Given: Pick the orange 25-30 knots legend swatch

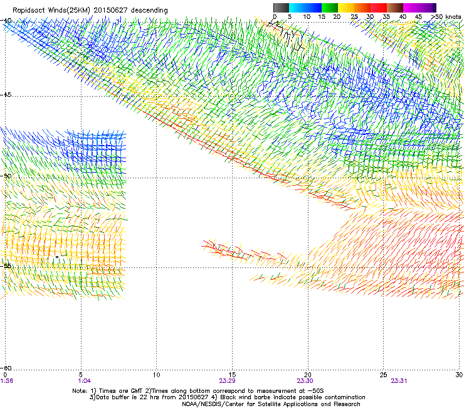Looking at the screenshot, I should coord(362,8).
